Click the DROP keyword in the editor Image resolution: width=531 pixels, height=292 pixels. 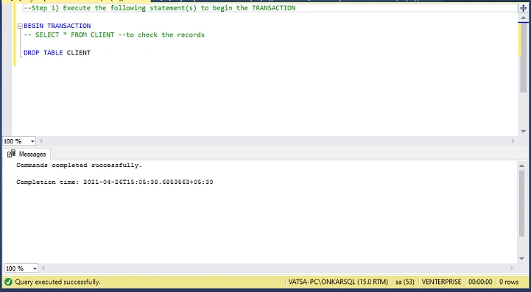tap(32, 53)
